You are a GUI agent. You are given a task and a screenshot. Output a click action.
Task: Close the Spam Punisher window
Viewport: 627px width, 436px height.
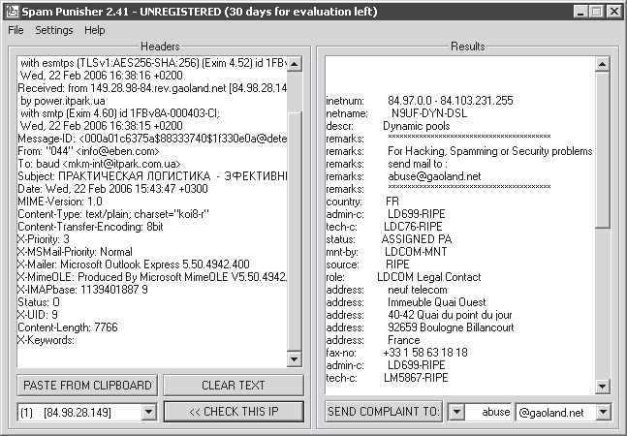[x=613, y=12]
